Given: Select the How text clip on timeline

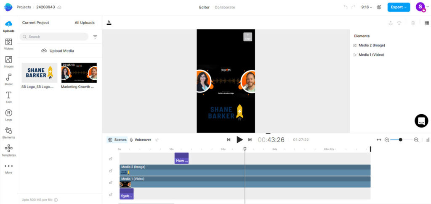Looking at the screenshot, I should click(181, 159).
